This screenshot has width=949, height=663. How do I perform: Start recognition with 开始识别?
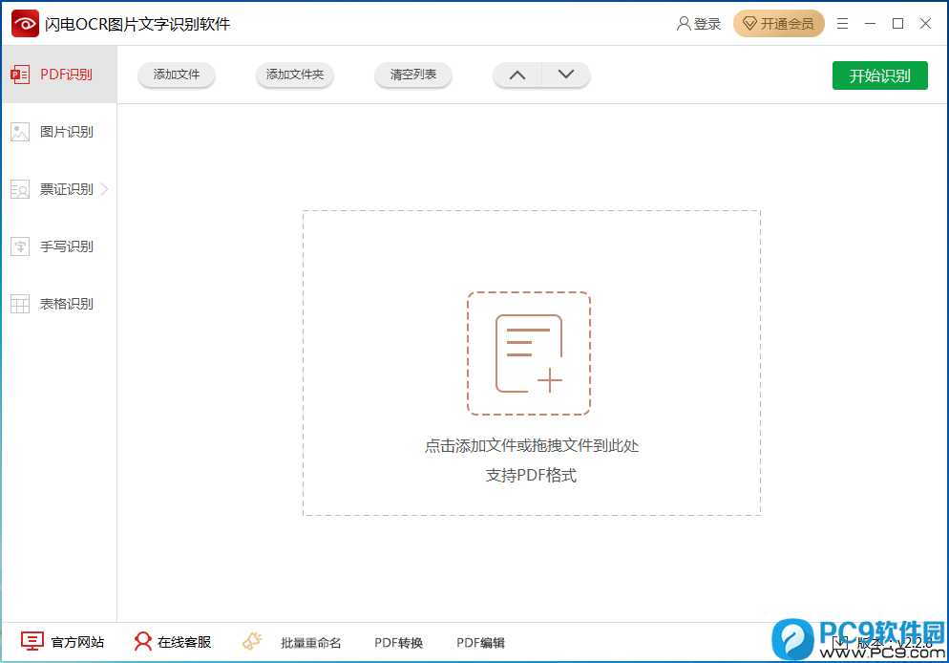point(879,75)
